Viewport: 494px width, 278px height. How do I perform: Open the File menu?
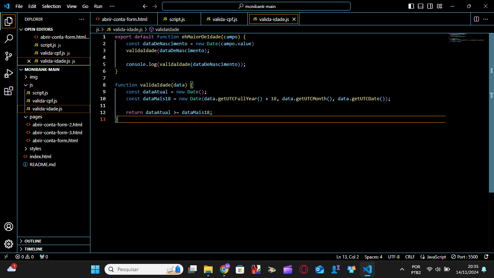click(x=19, y=6)
